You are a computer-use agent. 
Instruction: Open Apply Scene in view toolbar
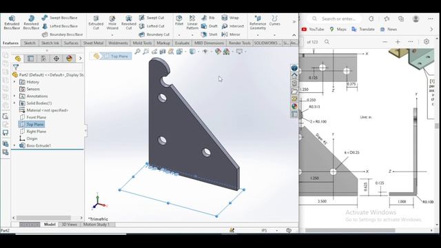point(227,52)
